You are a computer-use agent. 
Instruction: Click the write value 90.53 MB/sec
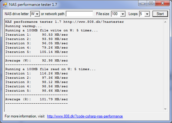[x=55, y=35]
